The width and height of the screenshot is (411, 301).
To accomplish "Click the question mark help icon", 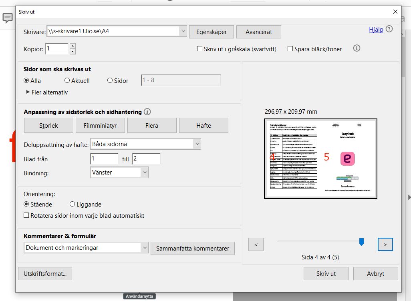I will click(389, 29).
